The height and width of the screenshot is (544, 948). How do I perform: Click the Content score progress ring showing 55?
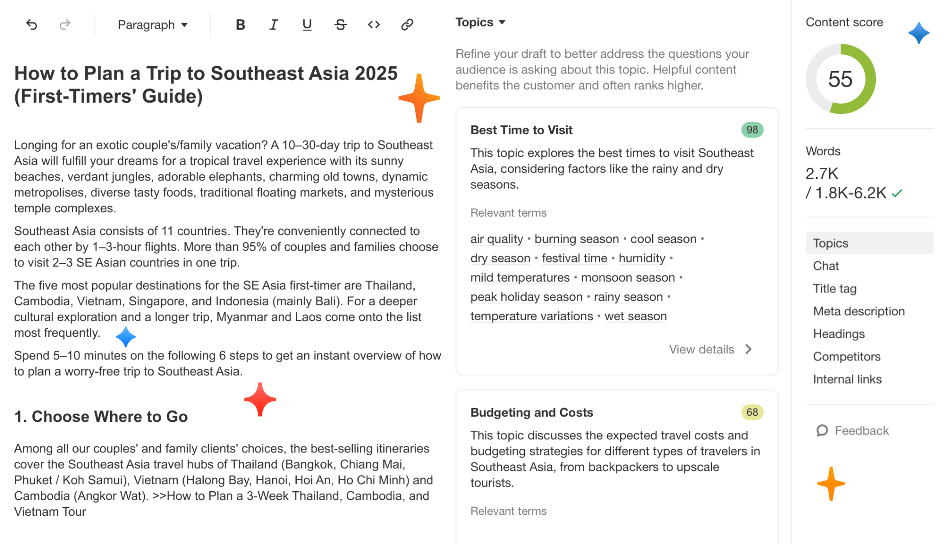click(x=841, y=79)
